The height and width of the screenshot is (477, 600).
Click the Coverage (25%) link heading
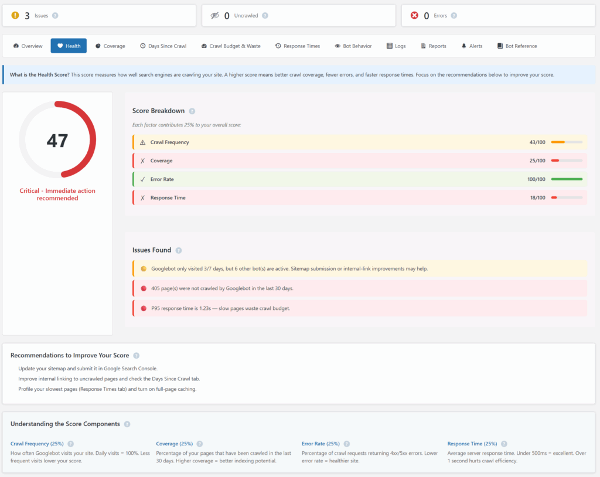175,444
